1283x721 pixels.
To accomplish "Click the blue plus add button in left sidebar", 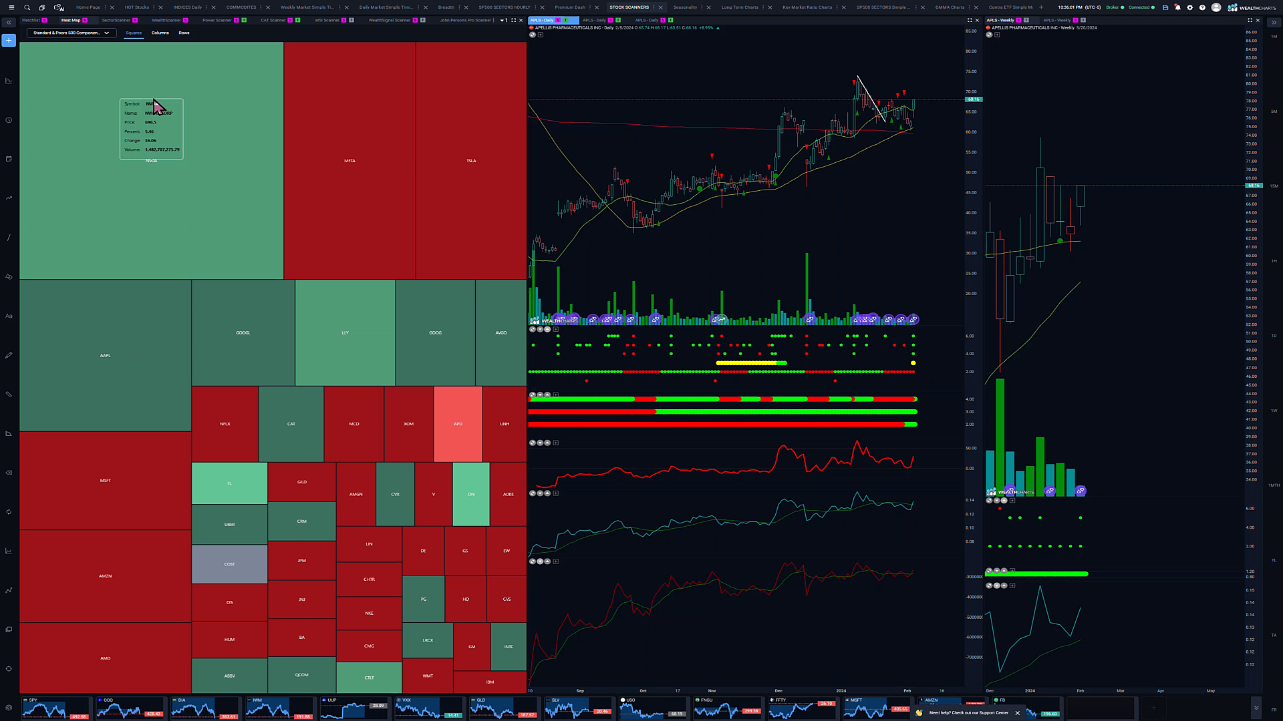I will pos(9,41).
